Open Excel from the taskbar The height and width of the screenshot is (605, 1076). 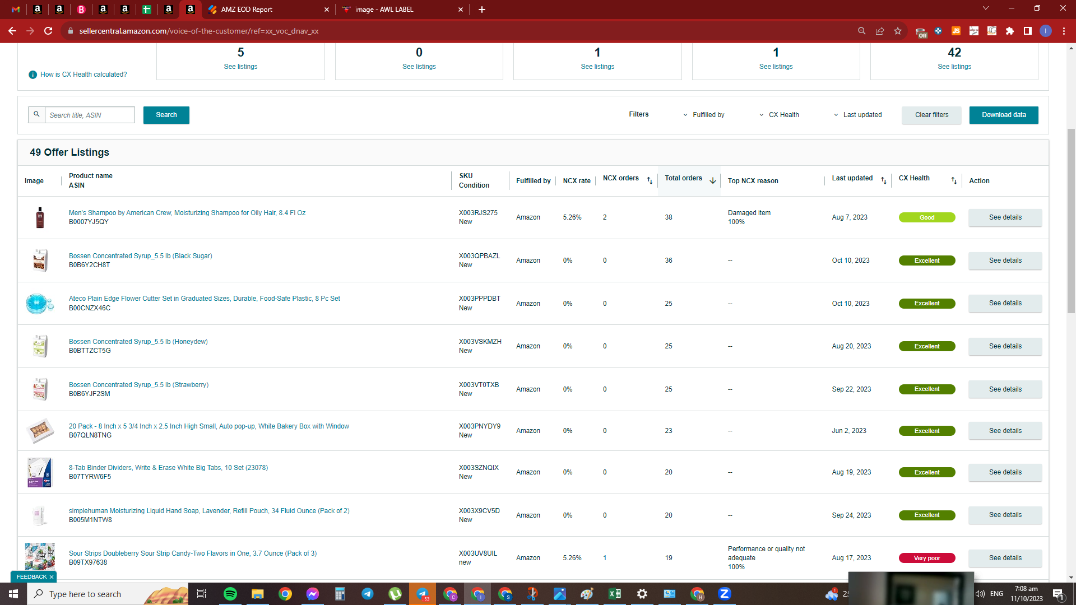click(615, 594)
